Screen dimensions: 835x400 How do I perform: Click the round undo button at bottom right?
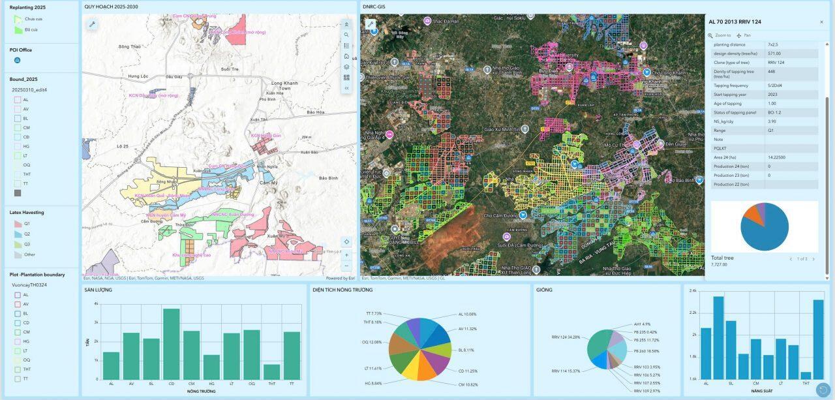(x=823, y=389)
